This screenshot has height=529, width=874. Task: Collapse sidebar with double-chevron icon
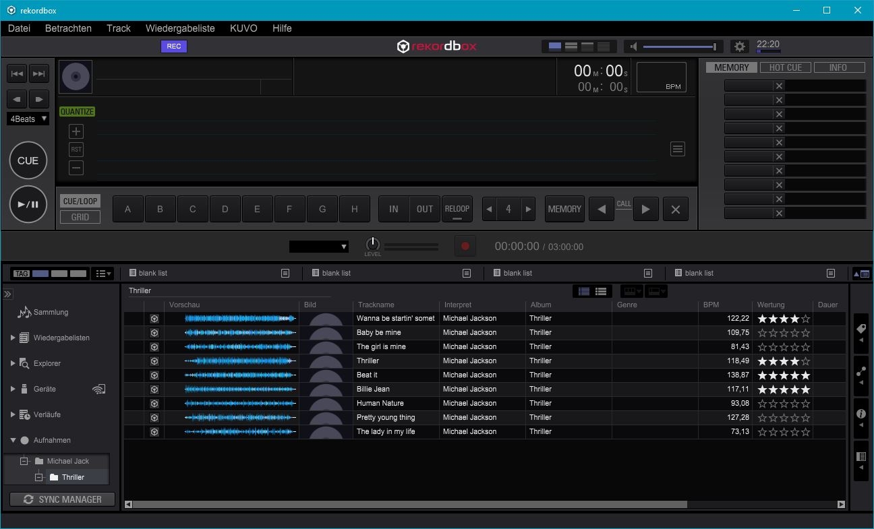click(7, 294)
